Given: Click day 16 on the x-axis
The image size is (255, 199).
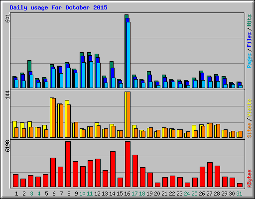Looking at the screenshot, I should pos(127,194).
